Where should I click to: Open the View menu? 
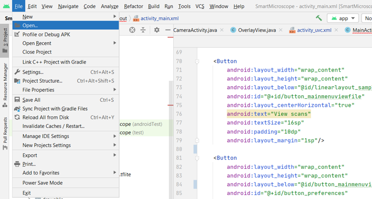point(47,6)
